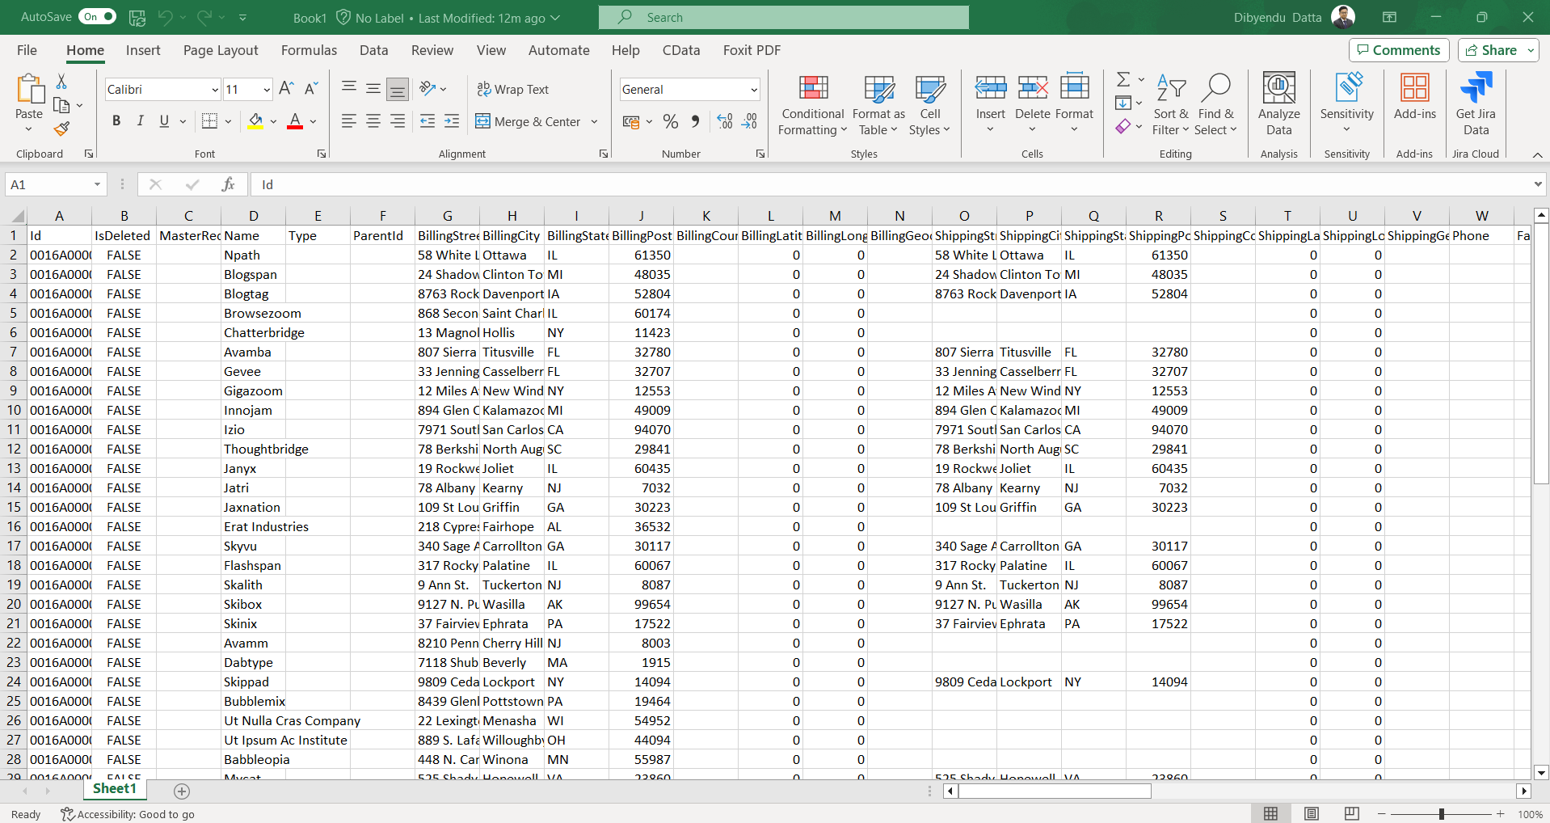This screenshot has width=1550, height=823.
Task: Open the Page Layout tab
Action: pyautogui.click(x=221, y=50)
